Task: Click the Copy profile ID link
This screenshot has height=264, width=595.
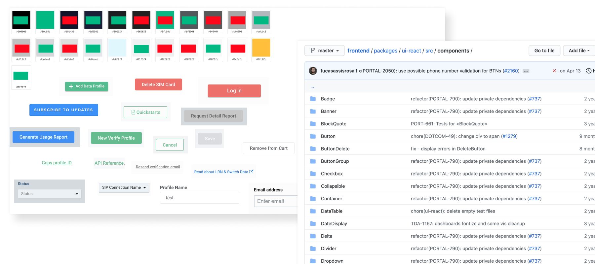Action: (x=57, y=163)
